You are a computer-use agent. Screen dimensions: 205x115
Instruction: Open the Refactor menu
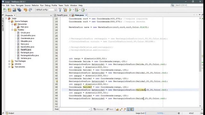coord(35,5)
